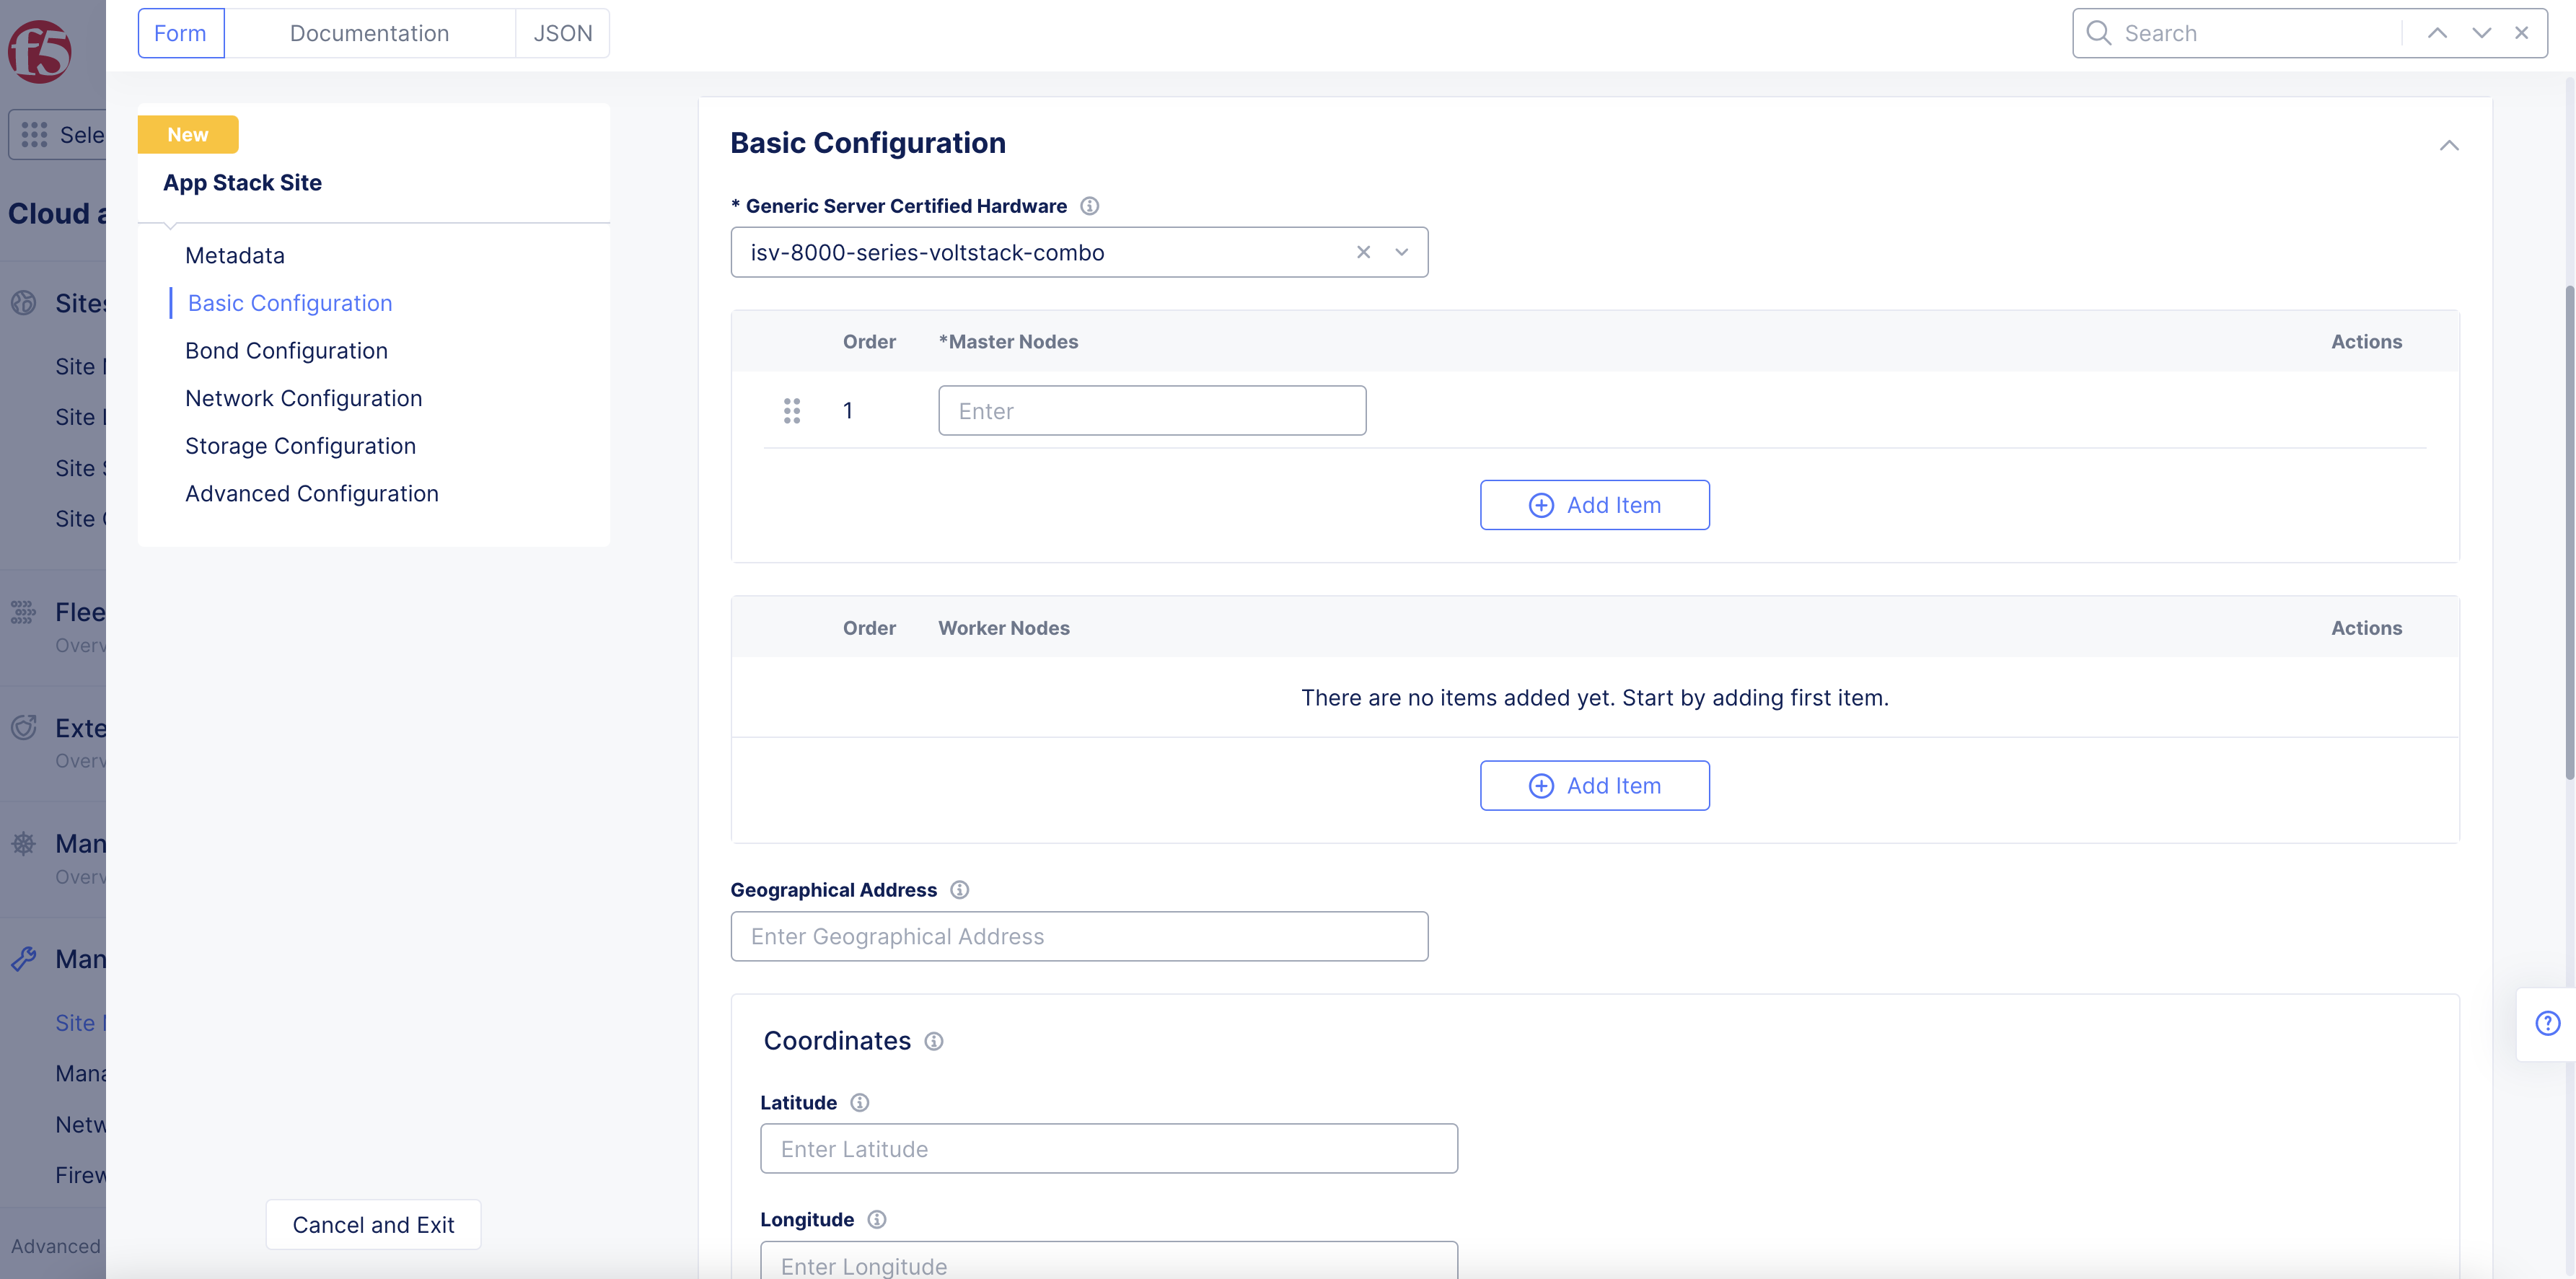This screenshot has height=1279, width=2576.
Task: Select the Sites globe icon in sidebar
Action: point(23,303)
